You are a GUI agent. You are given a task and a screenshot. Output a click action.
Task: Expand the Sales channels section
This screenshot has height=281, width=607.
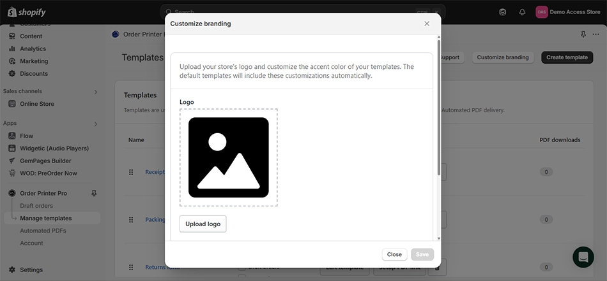(x=96, y=92)
